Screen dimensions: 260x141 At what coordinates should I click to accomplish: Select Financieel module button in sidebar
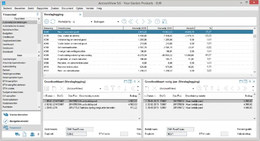click(21, 127)
